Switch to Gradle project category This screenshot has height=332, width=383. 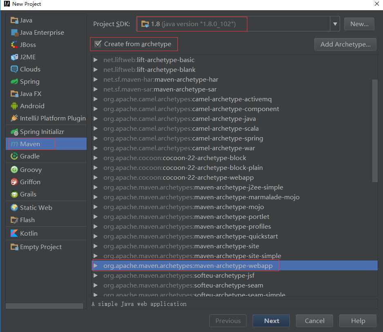(x=46, y=156)
